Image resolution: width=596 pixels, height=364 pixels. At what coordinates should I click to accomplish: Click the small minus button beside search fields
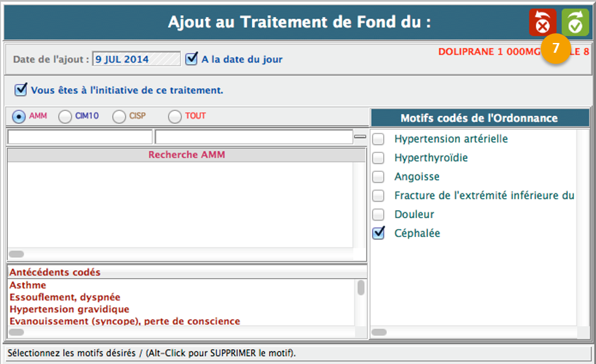tap(360, 137)
